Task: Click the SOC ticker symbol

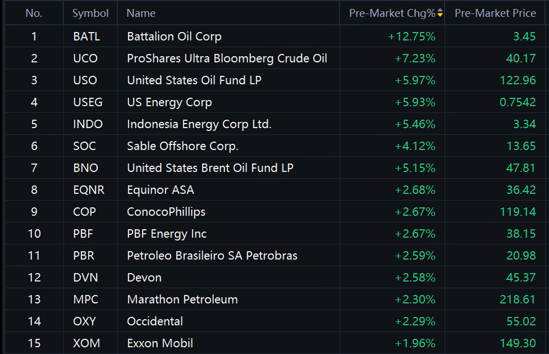Action: click(x=84, y=146)
